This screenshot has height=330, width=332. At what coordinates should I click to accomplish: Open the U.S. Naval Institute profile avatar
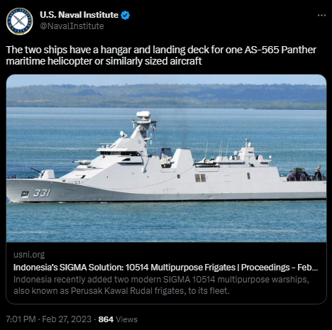[x=20, y=21]
